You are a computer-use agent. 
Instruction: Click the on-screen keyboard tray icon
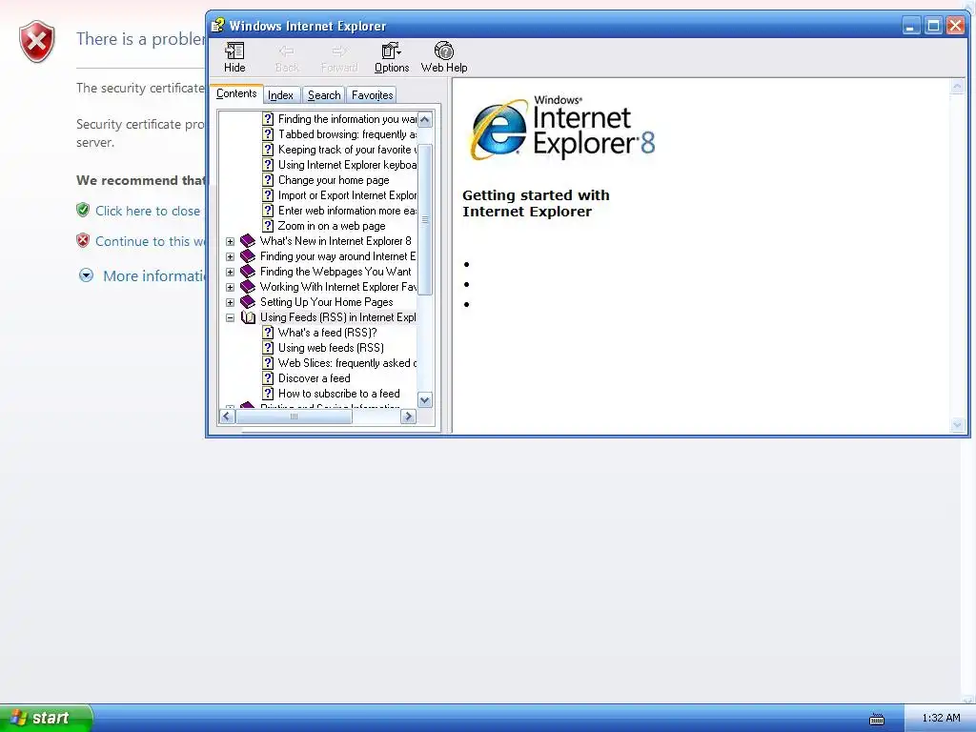point(877,719)
